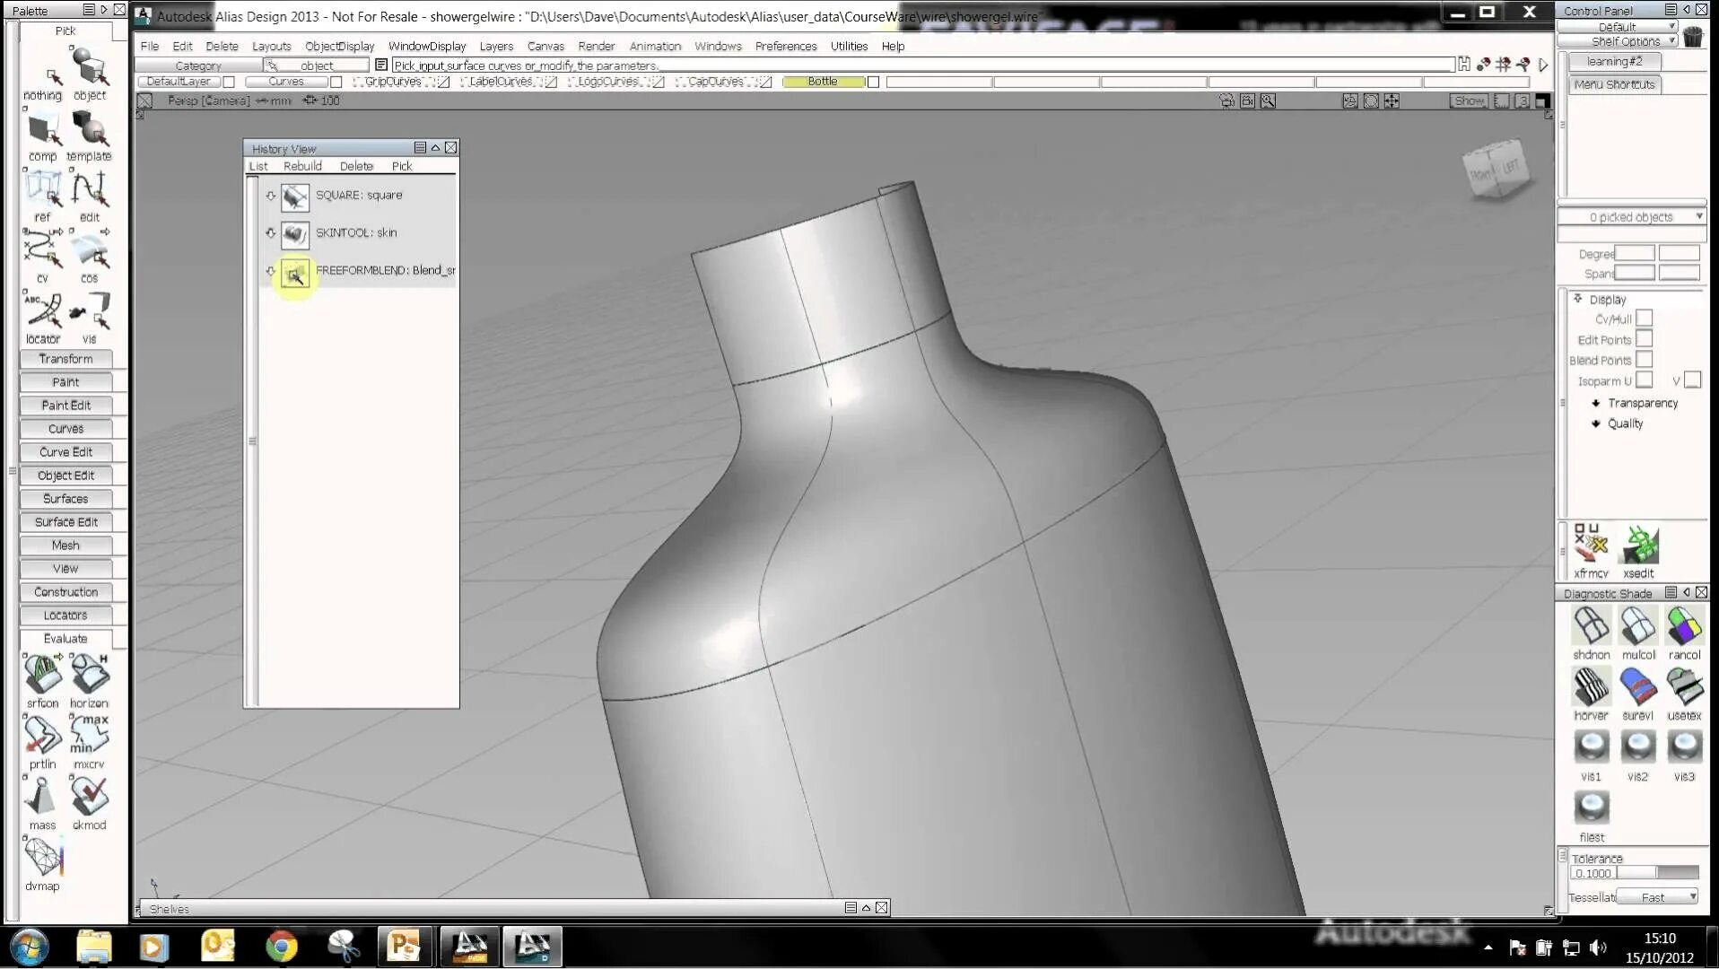Toggle the Cv/Hull display checkbox
Viewport: 1719px width, 969px height.
[x=1643, y=318]
